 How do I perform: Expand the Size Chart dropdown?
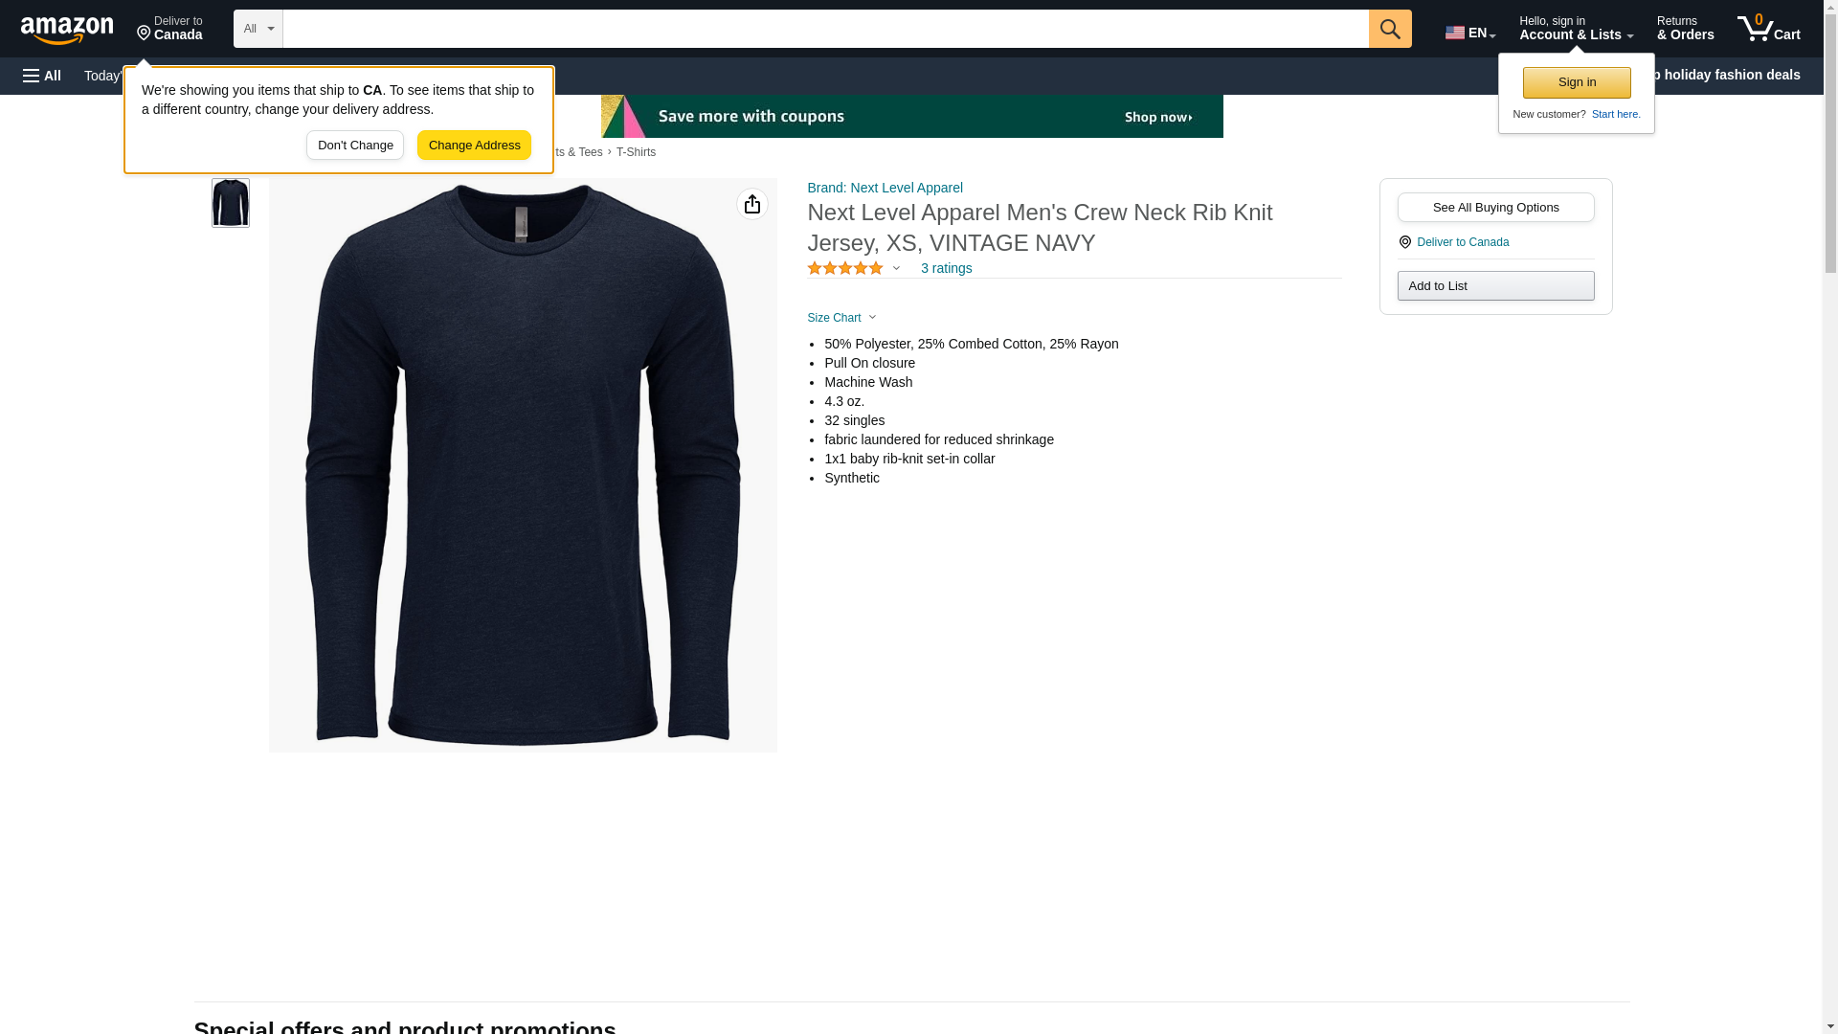coord(841,318)
